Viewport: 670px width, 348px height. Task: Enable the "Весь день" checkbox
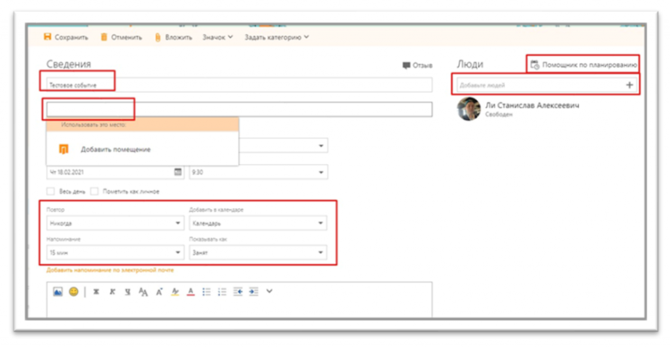(x=50, y=191)
